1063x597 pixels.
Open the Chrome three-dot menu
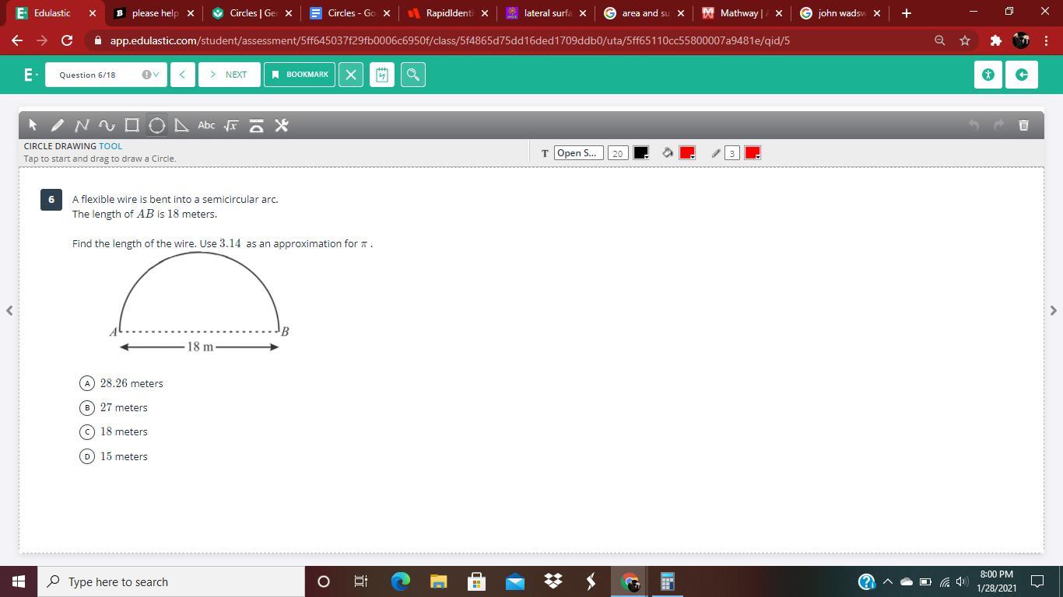pos(1046,40)
